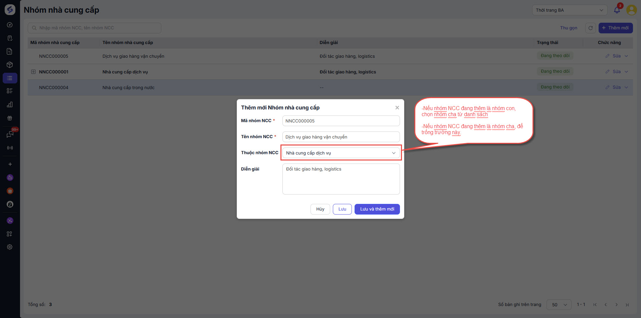This screenshot has height=318, width=641.
Task: Open the product box icon in sidebar
Action: pos(10,65)
